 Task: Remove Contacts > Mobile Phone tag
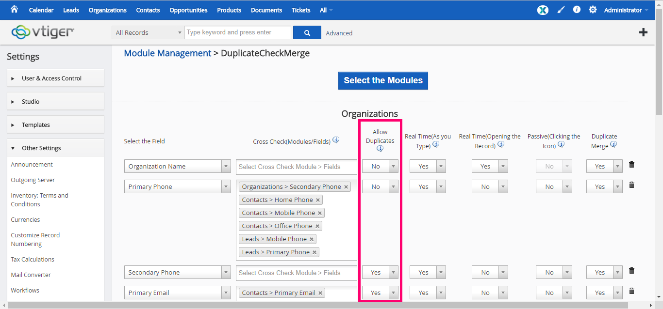pos(320,213)
